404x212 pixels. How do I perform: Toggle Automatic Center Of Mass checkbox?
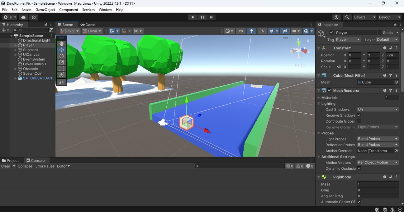click(x=359, y=202)
